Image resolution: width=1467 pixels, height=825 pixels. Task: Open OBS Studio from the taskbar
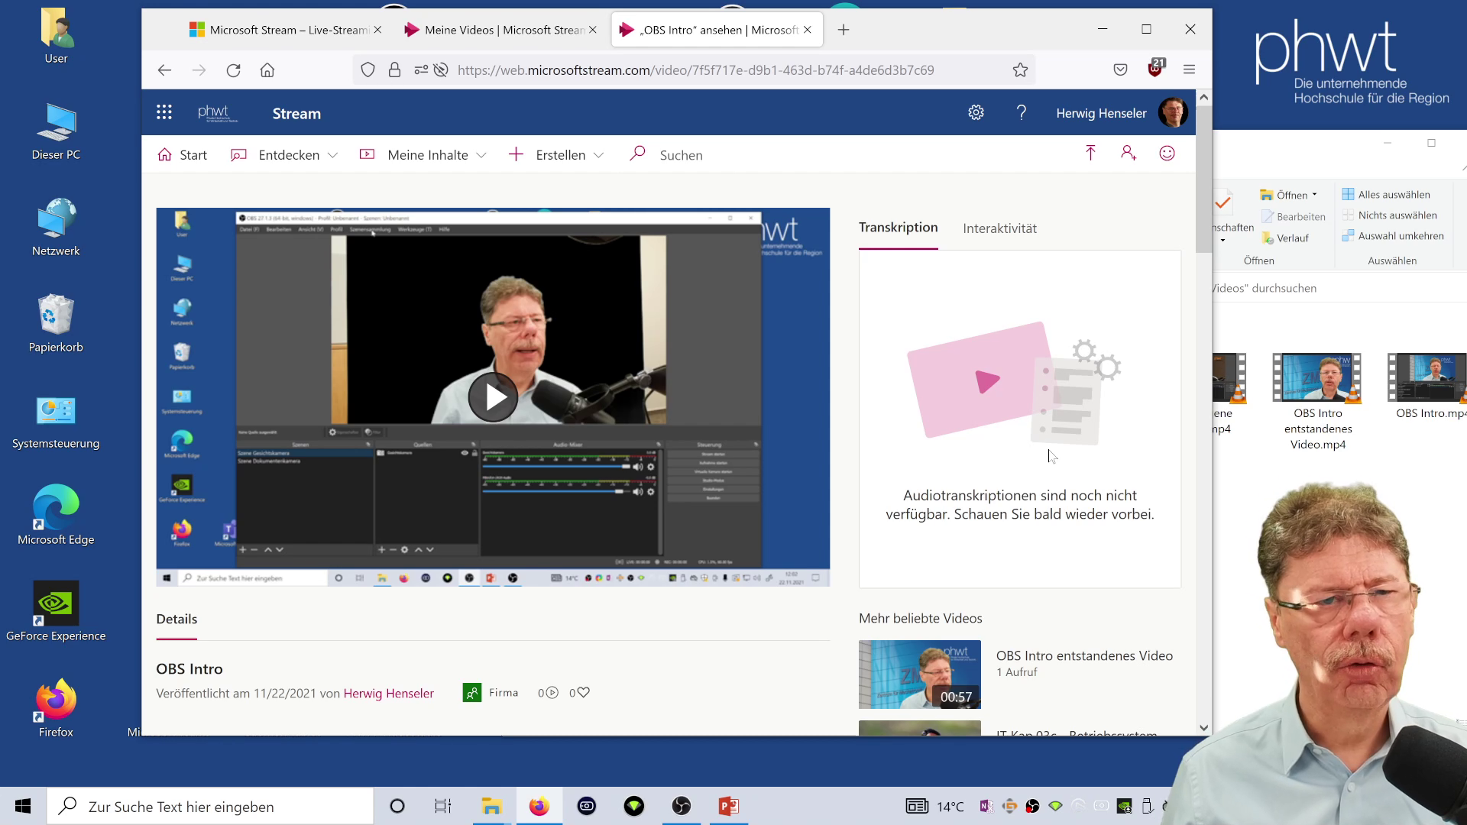coord(681,806)
